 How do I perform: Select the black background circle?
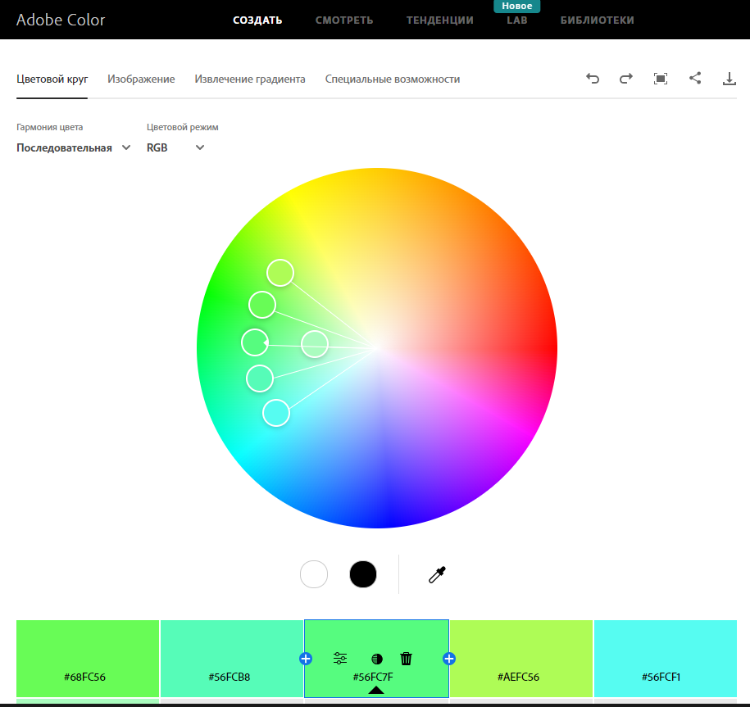click(x=363, y=574)
